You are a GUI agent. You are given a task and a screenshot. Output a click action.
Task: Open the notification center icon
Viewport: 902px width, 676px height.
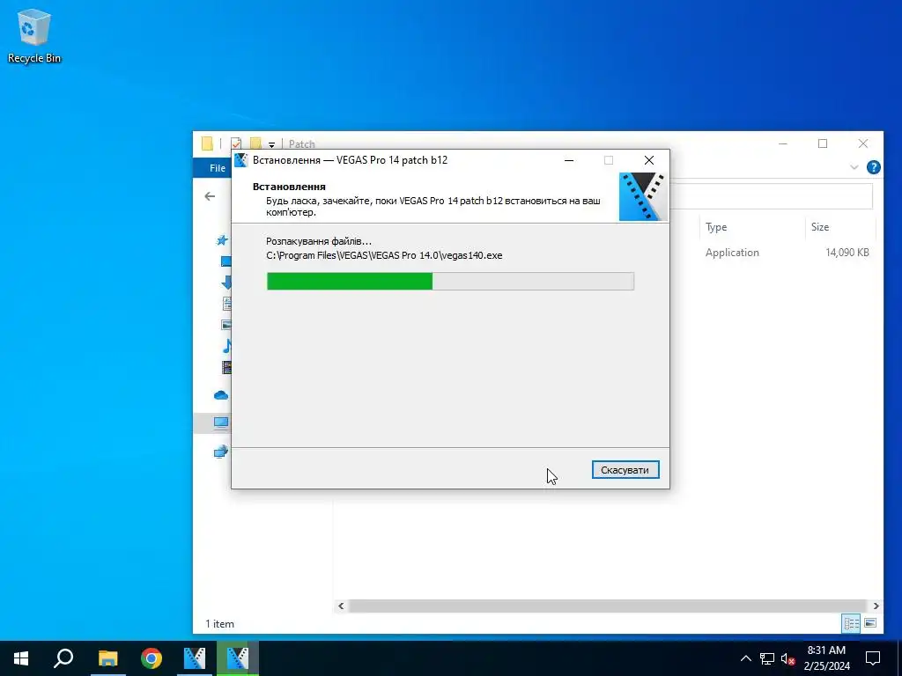873,658
